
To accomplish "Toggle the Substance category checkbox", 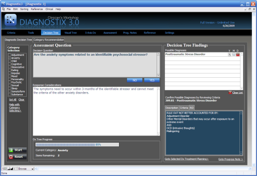I will click(10, 94).
